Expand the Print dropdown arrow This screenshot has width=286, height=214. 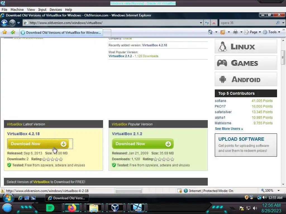point(241,32)
